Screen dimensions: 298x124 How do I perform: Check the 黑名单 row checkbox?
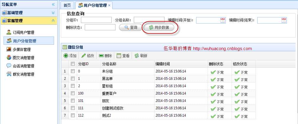[x=73, y=79]
